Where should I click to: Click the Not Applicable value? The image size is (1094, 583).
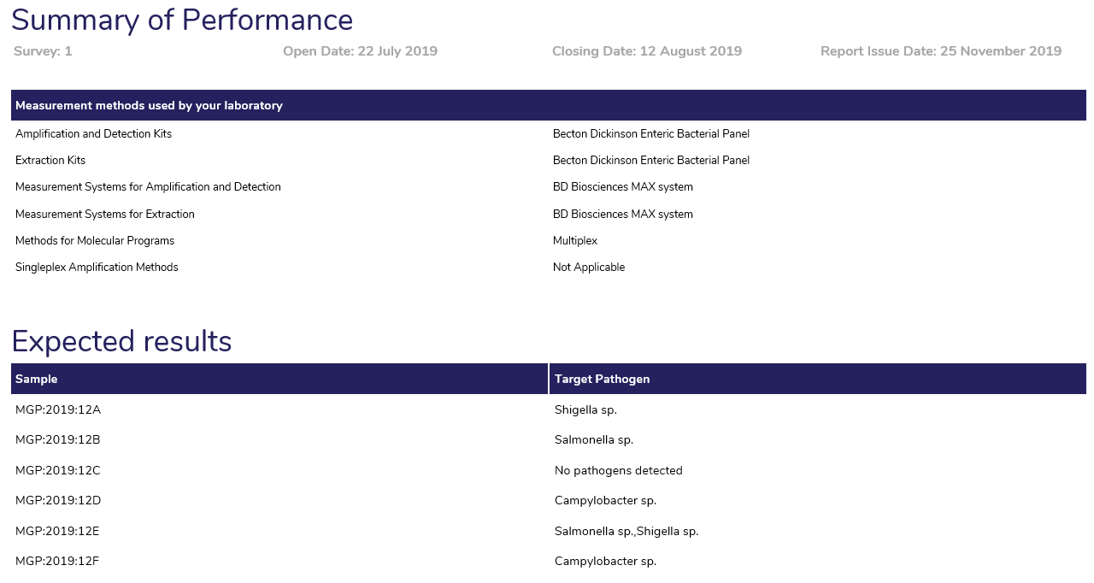click(589, 268)
